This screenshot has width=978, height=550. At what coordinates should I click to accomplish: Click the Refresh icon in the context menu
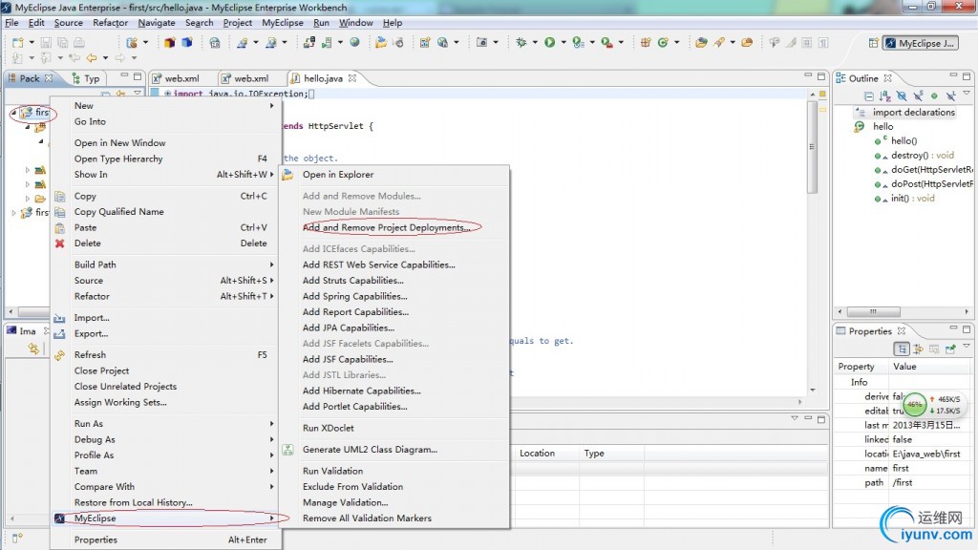pos(59,355)
